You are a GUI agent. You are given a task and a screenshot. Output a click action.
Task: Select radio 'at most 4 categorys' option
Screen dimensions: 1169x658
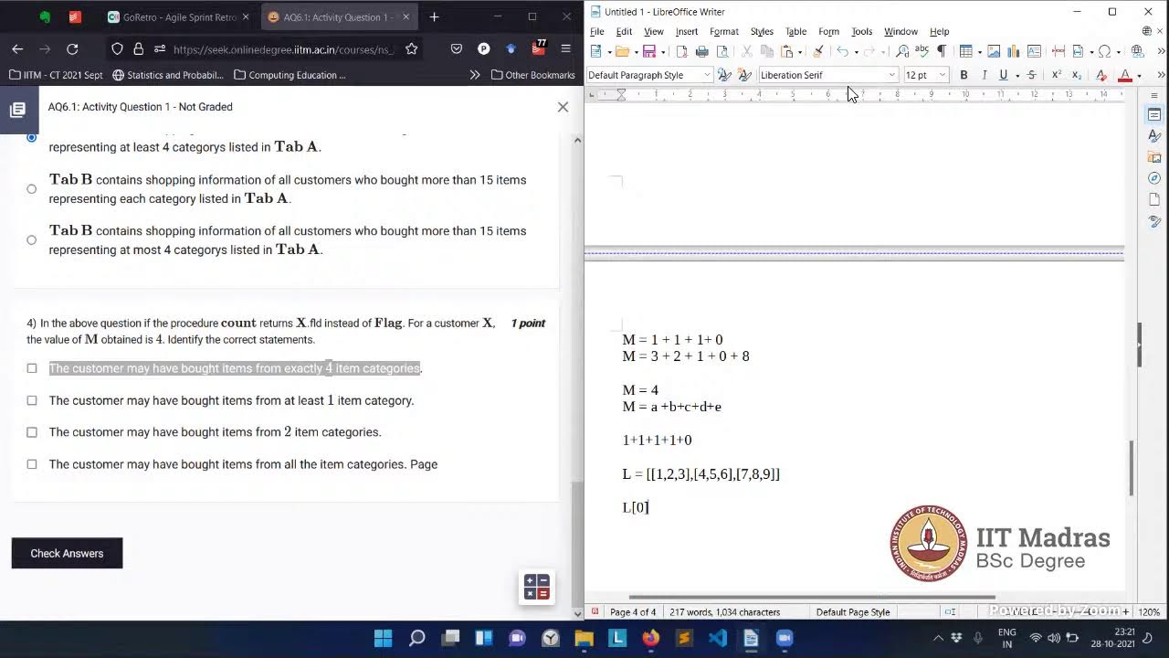point(32,240)
